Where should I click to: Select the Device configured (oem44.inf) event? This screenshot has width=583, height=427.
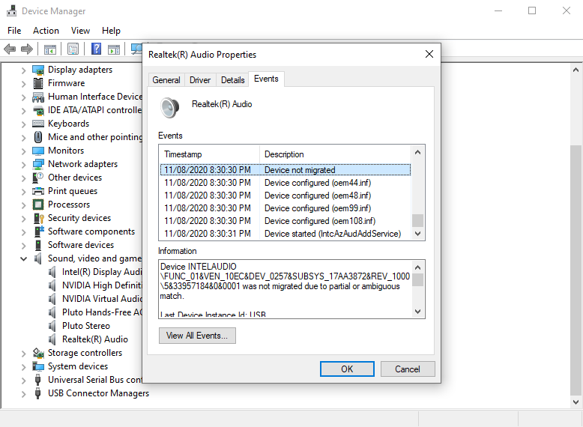(286, 183)
